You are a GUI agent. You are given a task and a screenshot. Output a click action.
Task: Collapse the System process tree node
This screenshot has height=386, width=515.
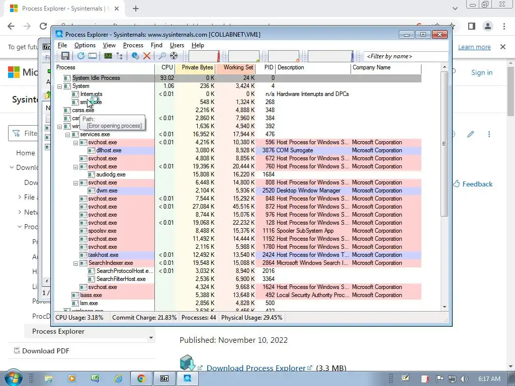click(x=59, y=86)
